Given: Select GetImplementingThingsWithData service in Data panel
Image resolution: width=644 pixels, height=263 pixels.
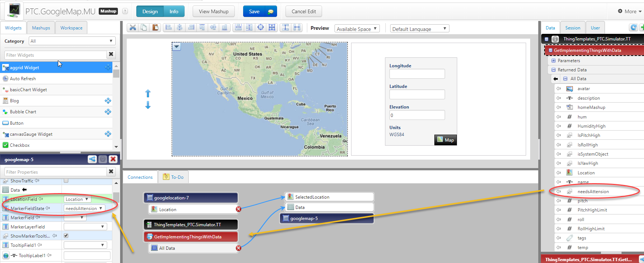Looking at the screenshot, I should pos(595,50).
